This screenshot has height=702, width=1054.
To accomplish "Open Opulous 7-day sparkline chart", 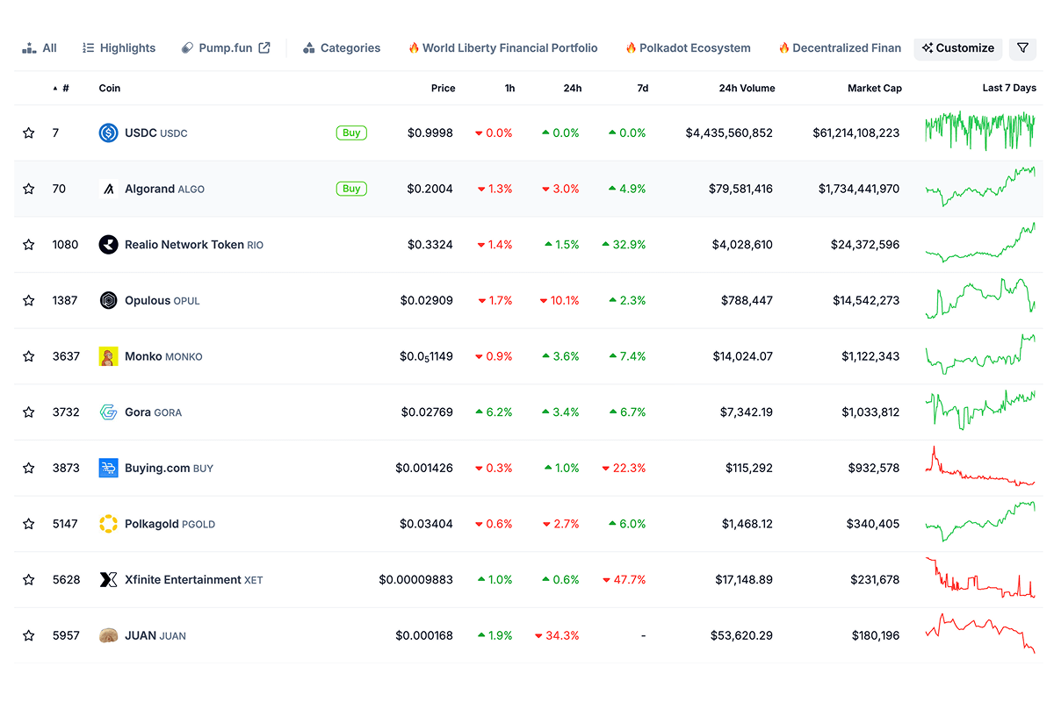I will pyautogui.click(x=980, y=298).
